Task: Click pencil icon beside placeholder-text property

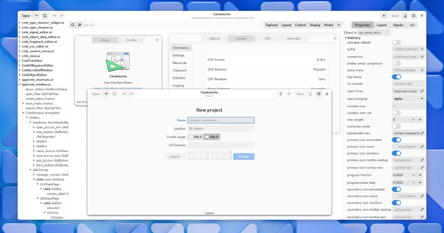Action: click(422, 133)
